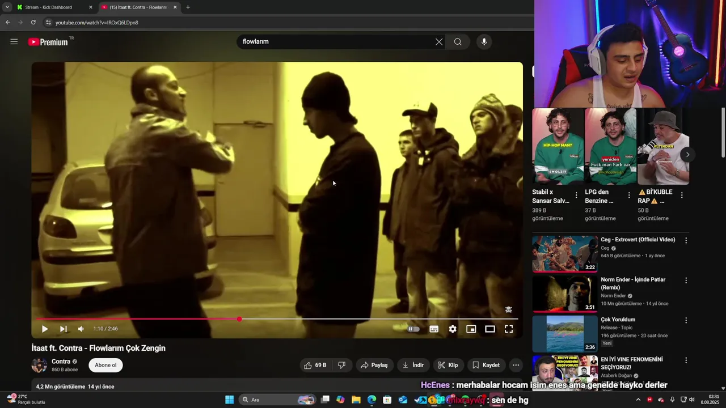Screen dimensions: 726x408
Task: Open File Explorer from the taskbar
Action: coord(356,399)
